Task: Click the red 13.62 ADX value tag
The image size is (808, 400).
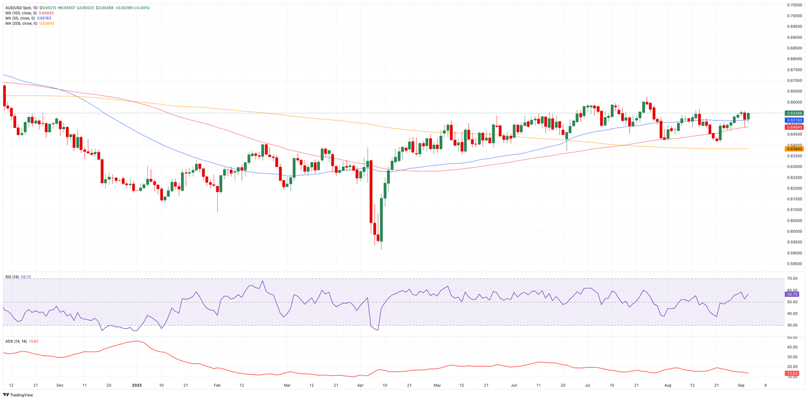Action: [x=792, y=374]
